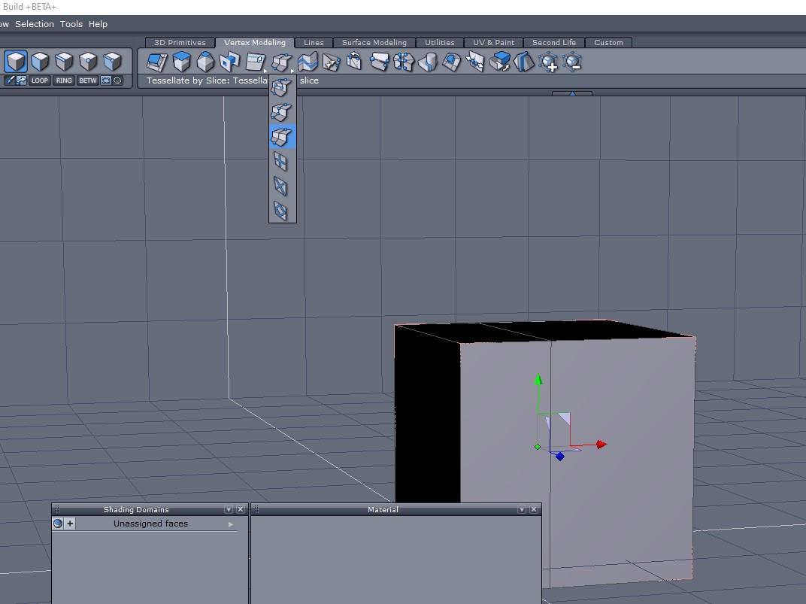
Task: Switch to the Utilities tab
Action: [x=440, y=43]
